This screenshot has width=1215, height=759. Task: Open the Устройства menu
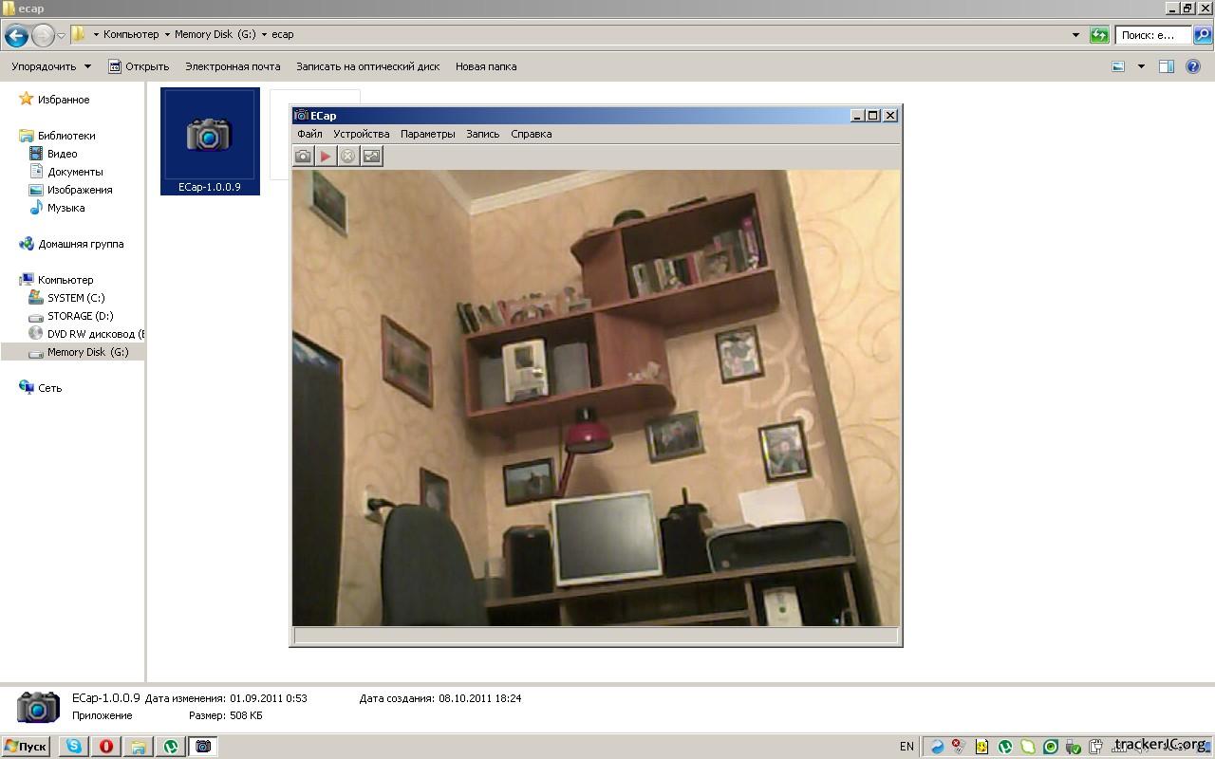[x=361, y=134]
